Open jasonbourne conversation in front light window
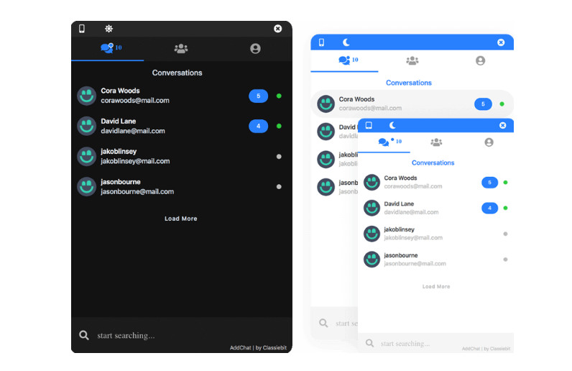The image size is (572, 371). coord(436,260)
